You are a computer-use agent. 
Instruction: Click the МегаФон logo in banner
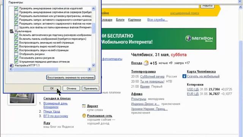click(199, 38)
